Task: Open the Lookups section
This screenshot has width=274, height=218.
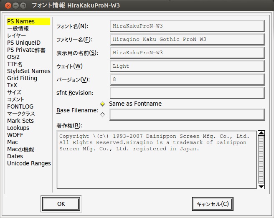Action: click(18, 128)
